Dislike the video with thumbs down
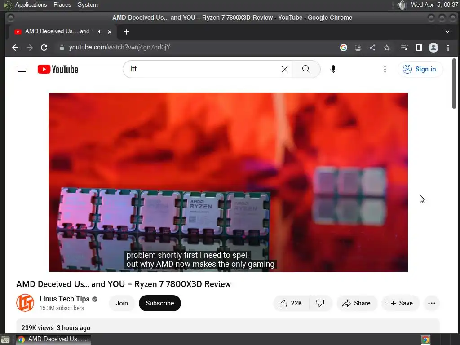Viewport: 460px width, 345px height. click(x=320, y=303)
